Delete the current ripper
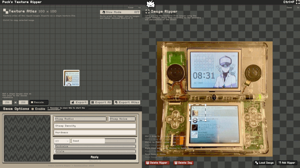The width and height of the screenshot is (300, 168). (157, 163)
